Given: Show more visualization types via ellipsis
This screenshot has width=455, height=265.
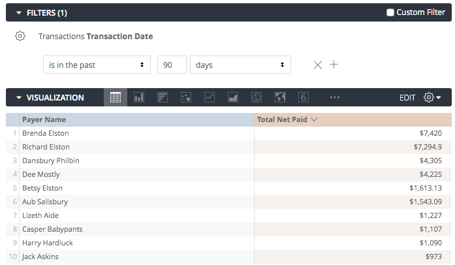Looking at the screenshot, I should [x=335, y=97].
